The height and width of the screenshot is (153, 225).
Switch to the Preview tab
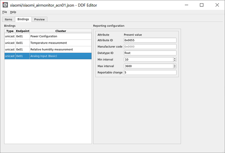coord(39,19)
